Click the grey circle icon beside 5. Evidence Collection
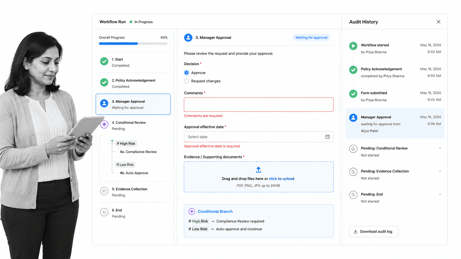The width and height of the screenshot is (461, 259). click(104, 191)
